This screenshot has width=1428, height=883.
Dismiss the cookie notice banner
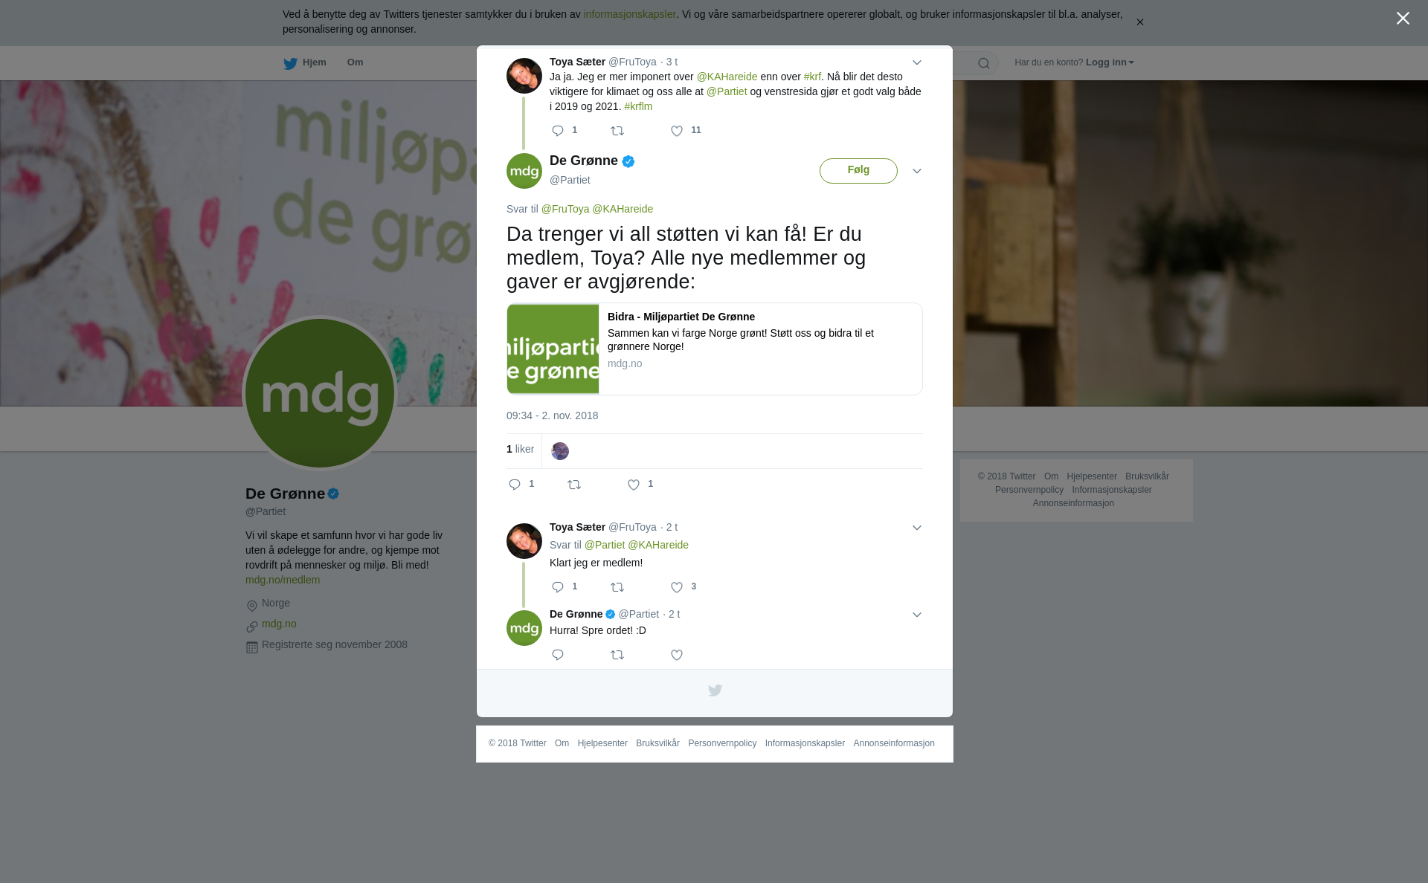[x=1139, y=22]
